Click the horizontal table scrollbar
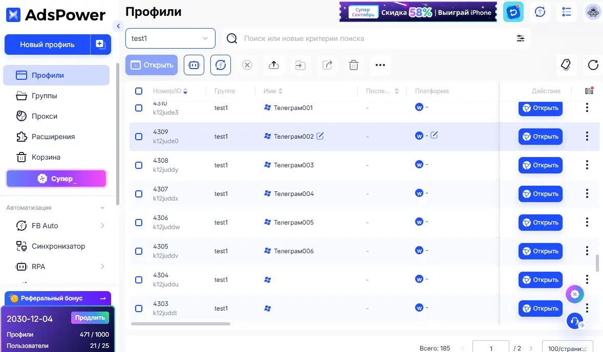This screenshot has height=352, width=603. pos(181,324)
